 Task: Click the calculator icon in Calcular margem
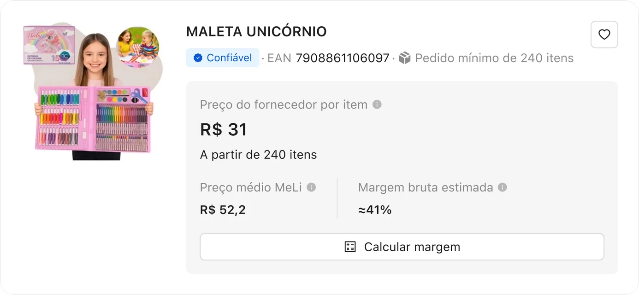coord(350,247)
